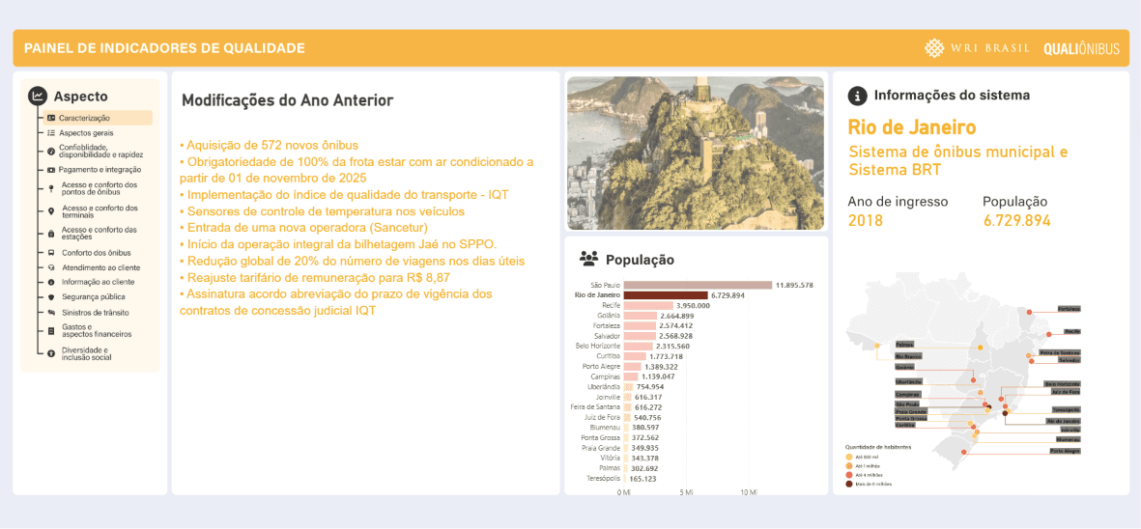Click the Painel de Indicadores de Qualidade title
The width and height of the screenshot is (1141, 529).
point(164,48)
